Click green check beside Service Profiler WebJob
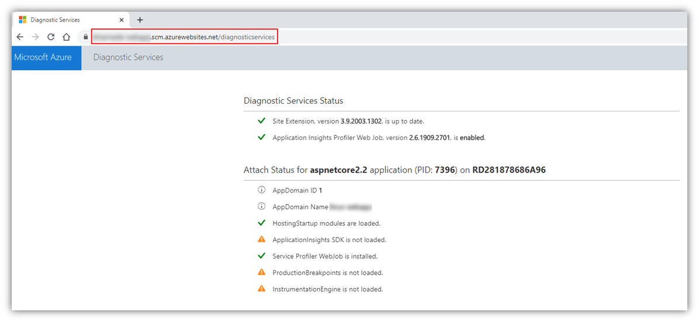Viewport: 699px width, 322px height. click(262, 256)
